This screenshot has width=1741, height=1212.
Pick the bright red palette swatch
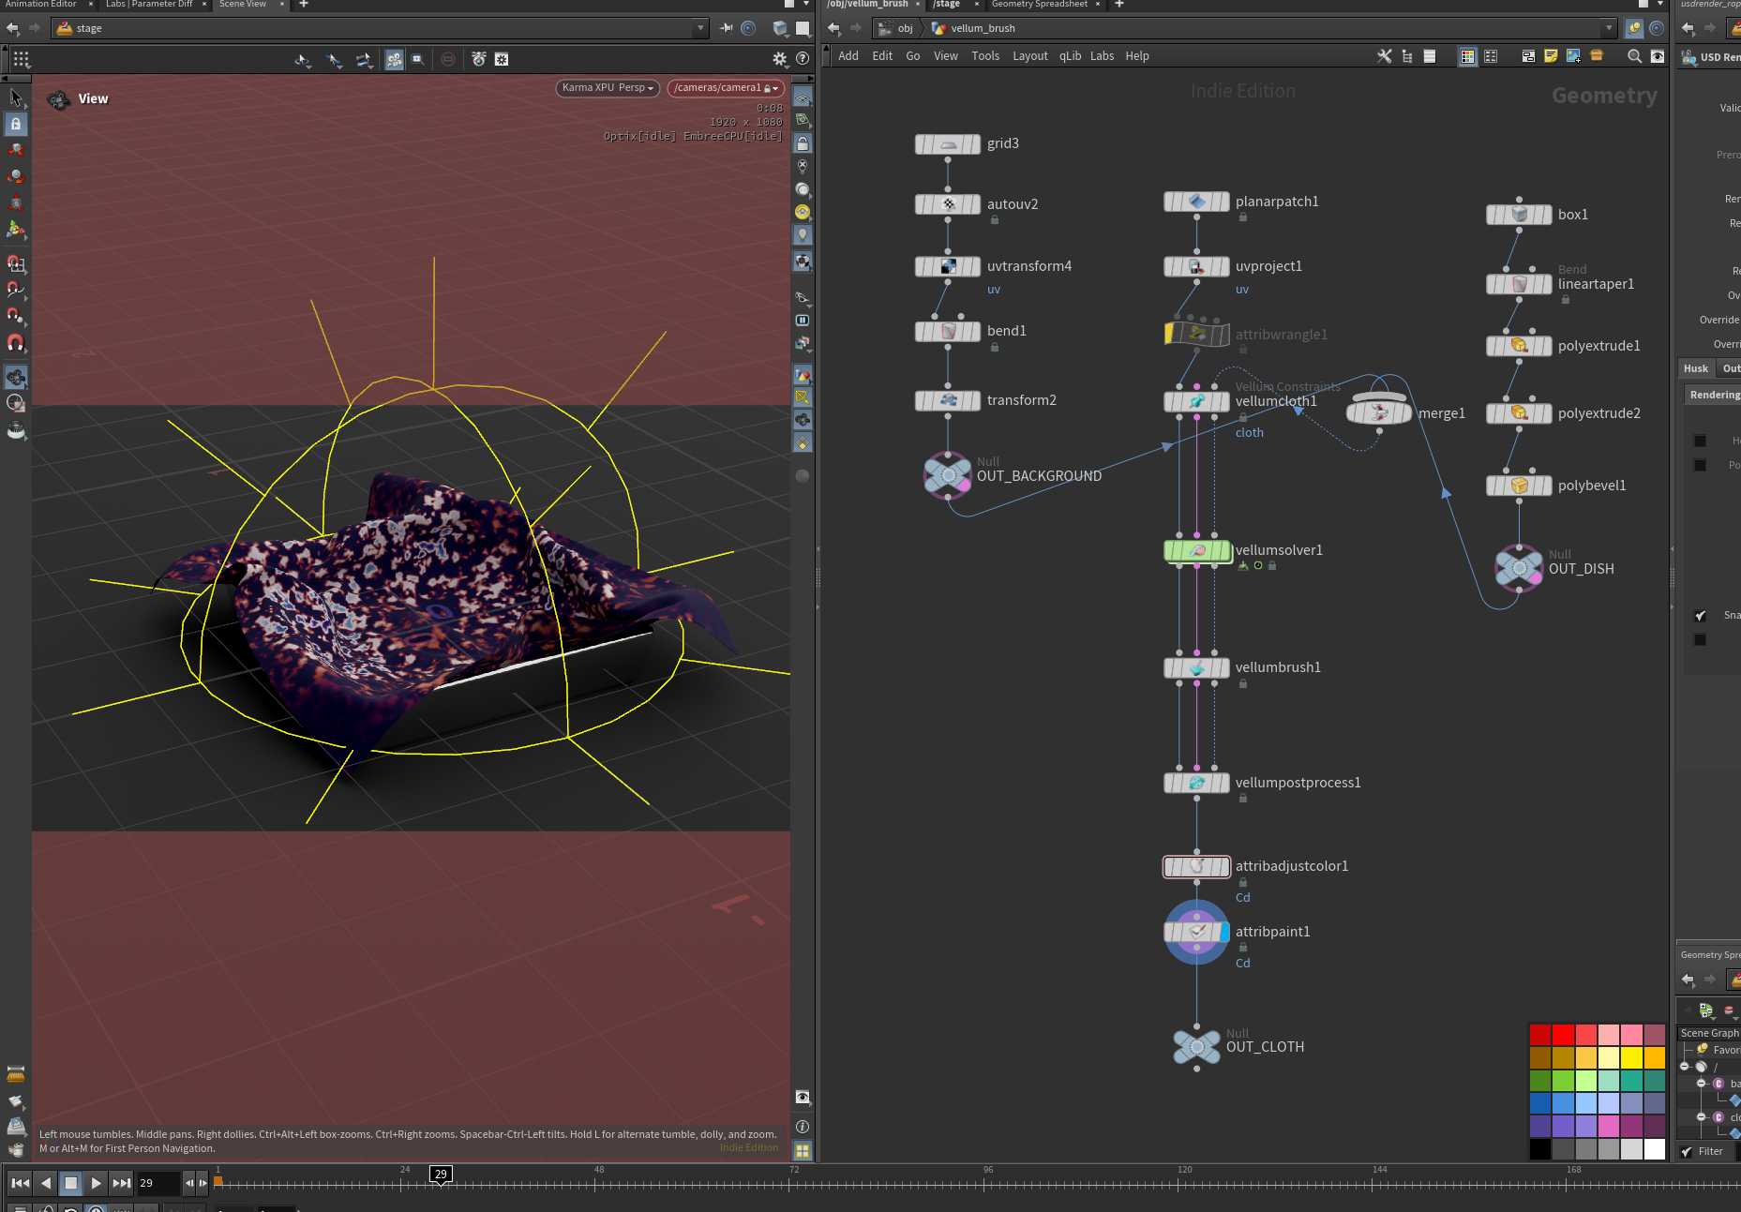(1563, 1035)
